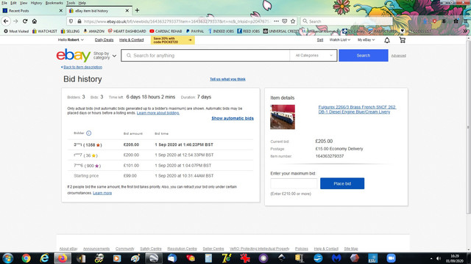Open Fulgurex 2266/3 item title link
This screenshot has width=471, height=264.
[x=357, y=109]
